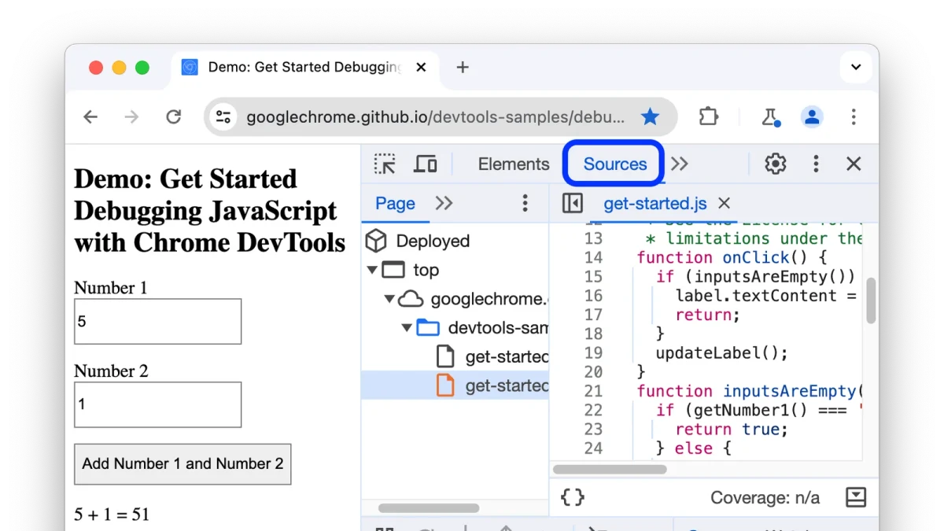Viewport: 944px width, 531px height.
Task: Click the forward navigation arrow
Action: [131, 117]
